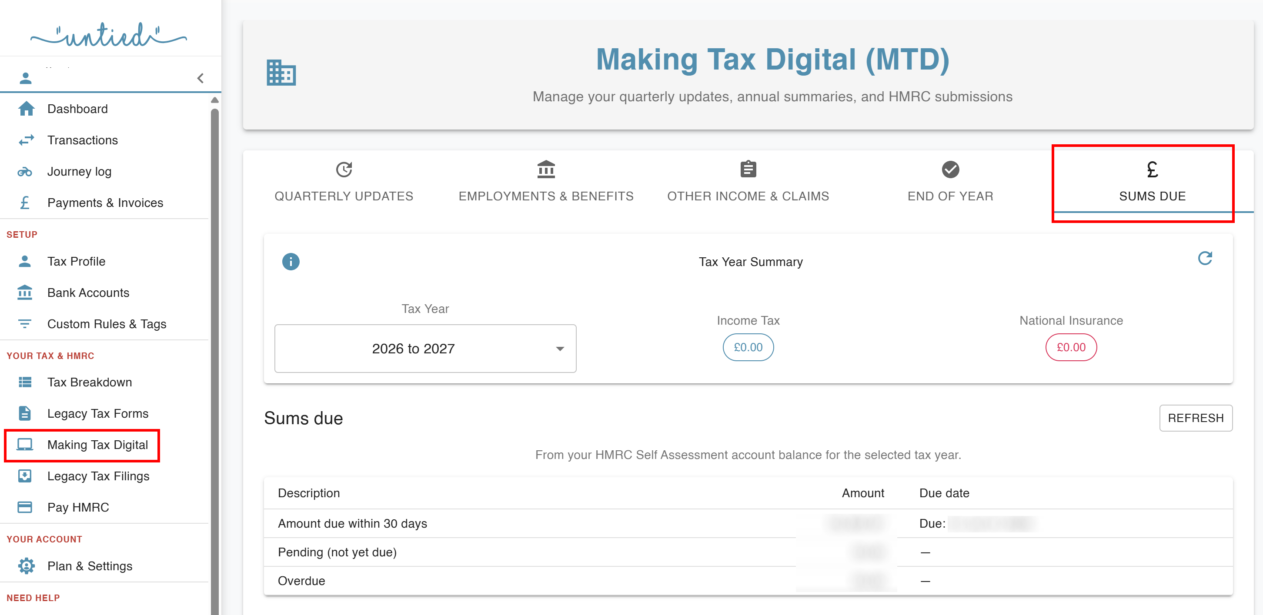
Task: Click the Custom Rules & Tags filter icon
Action: tap(24, 324)
